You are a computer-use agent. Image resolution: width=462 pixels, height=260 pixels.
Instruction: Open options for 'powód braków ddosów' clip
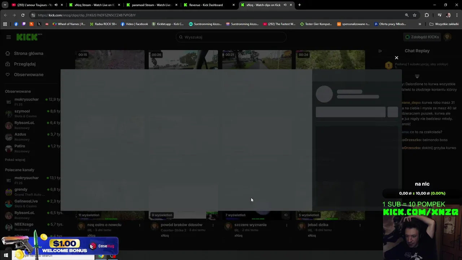coord(213,225)
